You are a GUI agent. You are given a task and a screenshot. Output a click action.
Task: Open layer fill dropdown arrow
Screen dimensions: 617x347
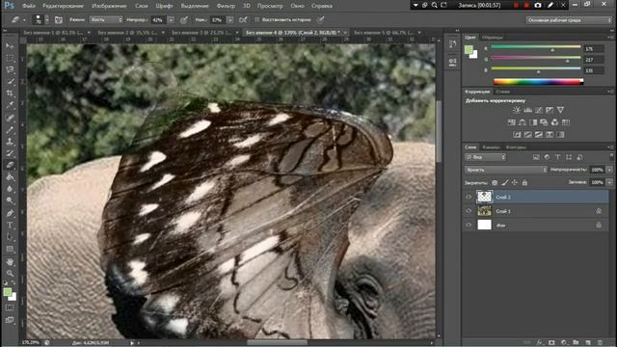[609, 182]
